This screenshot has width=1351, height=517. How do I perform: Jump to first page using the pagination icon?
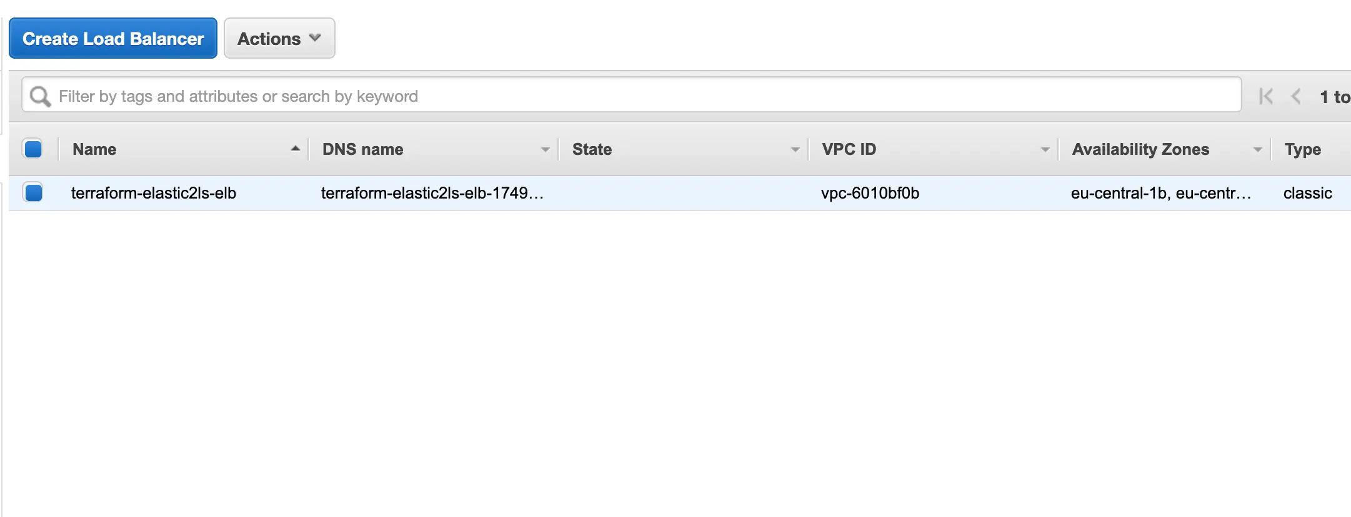pos(1265,96)
